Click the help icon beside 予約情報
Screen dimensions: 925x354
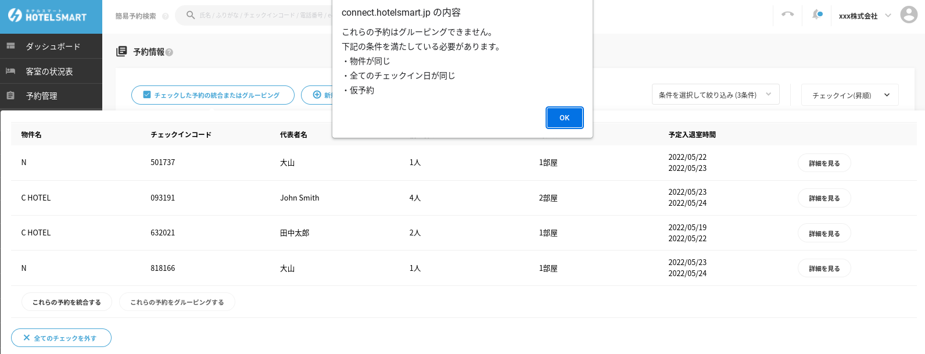coord(169,52)
